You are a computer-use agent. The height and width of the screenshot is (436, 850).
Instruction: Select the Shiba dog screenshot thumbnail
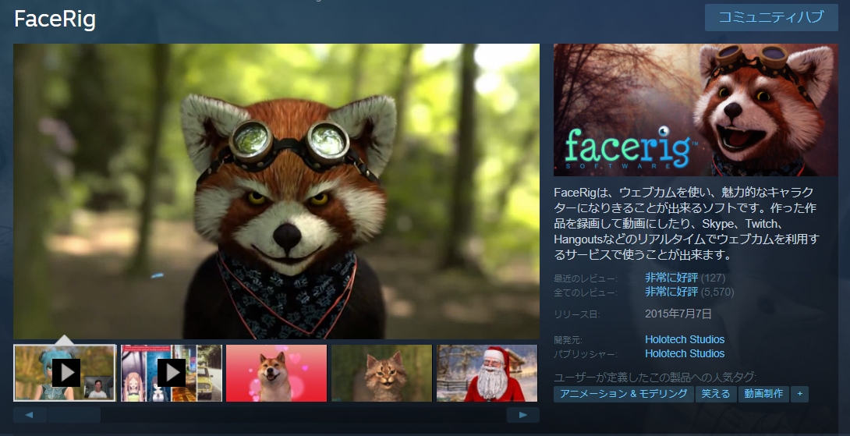click(x=277, y=373)
